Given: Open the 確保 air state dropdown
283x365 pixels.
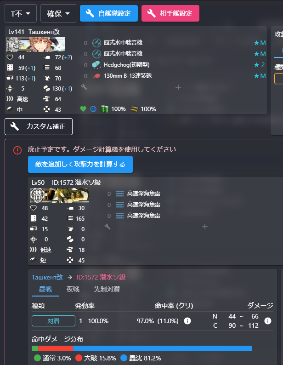Looking at the screenshot, I should [58, 13].
